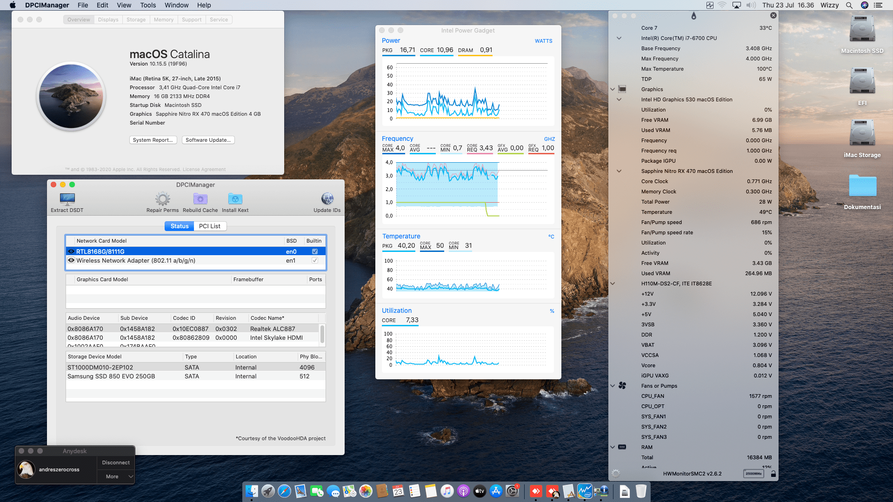Open the More dropdown in Anydesk
Viewport: 893px width, 502px height.
[x=115, y=476]
